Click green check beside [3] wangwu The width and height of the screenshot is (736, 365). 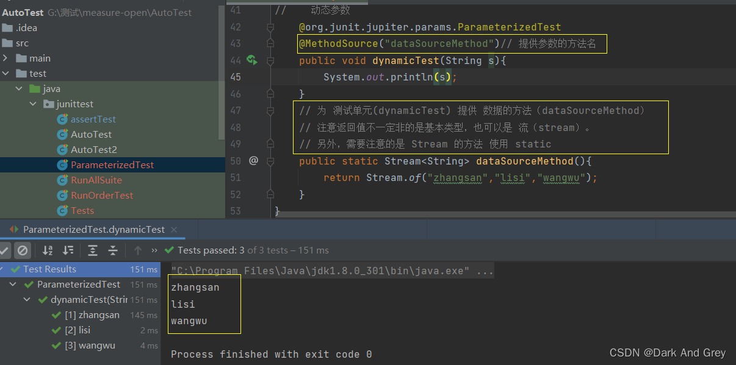click(x=57, y=346)
